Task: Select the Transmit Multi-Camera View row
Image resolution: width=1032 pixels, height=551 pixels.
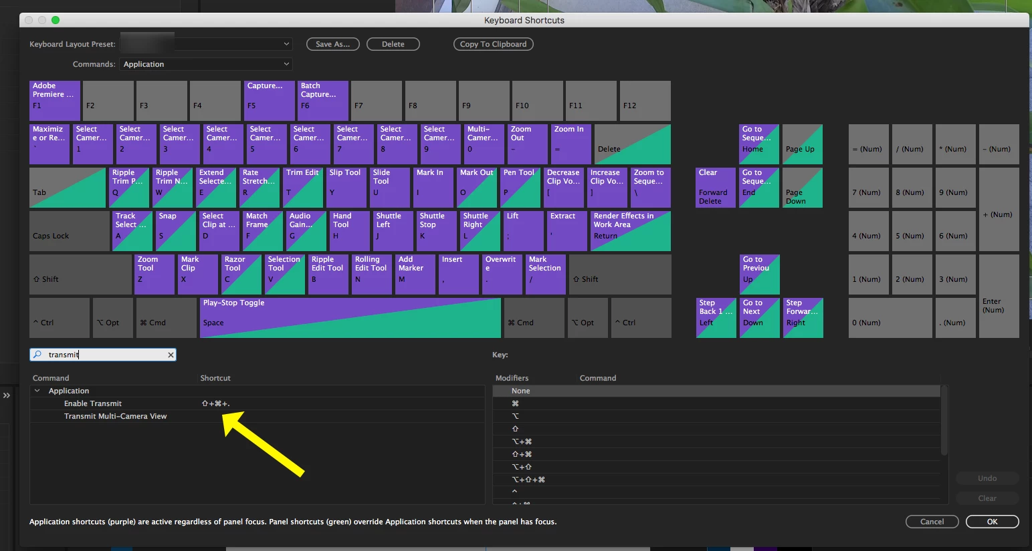Action: (257, 416)
